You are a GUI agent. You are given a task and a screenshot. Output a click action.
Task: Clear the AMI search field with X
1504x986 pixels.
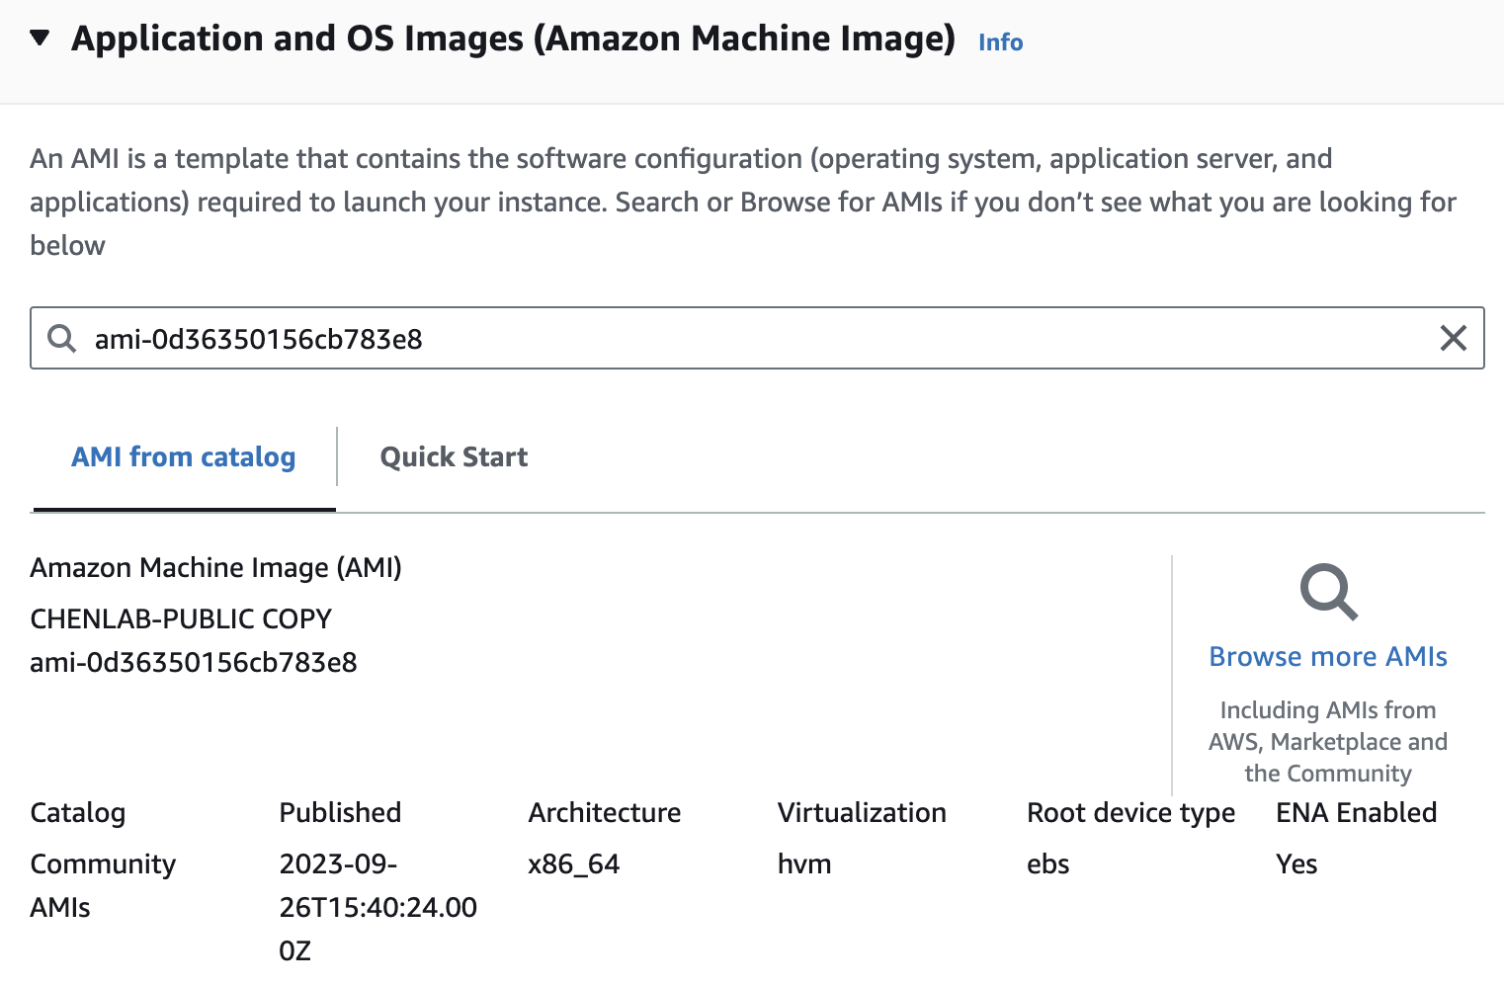(x=1453, y=339)
